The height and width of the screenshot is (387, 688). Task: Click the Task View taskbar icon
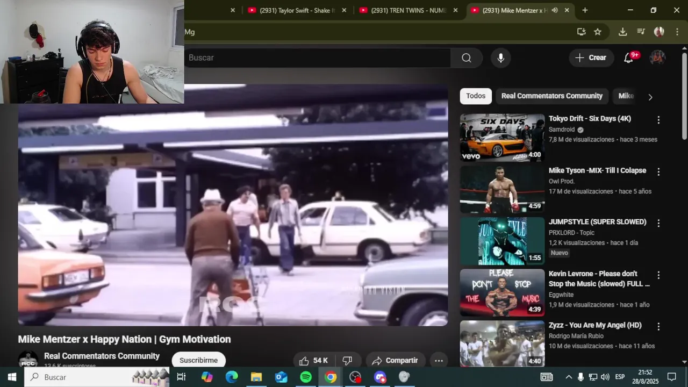pyautogui.click(x=182, y=377)
